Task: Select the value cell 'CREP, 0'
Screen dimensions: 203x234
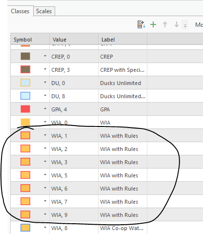Action: (74, 56)
